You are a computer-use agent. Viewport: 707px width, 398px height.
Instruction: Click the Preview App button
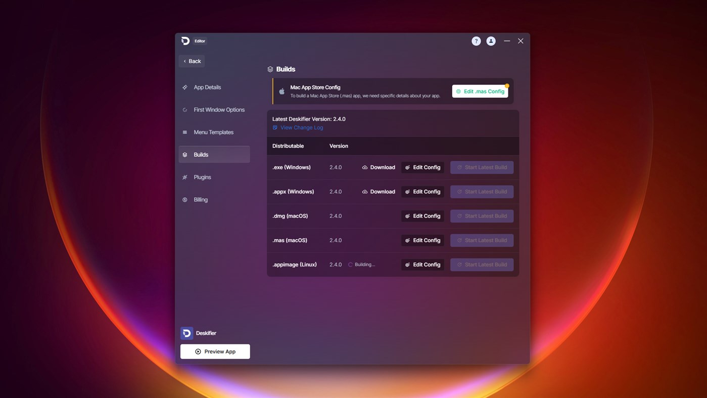click(215, 351)
